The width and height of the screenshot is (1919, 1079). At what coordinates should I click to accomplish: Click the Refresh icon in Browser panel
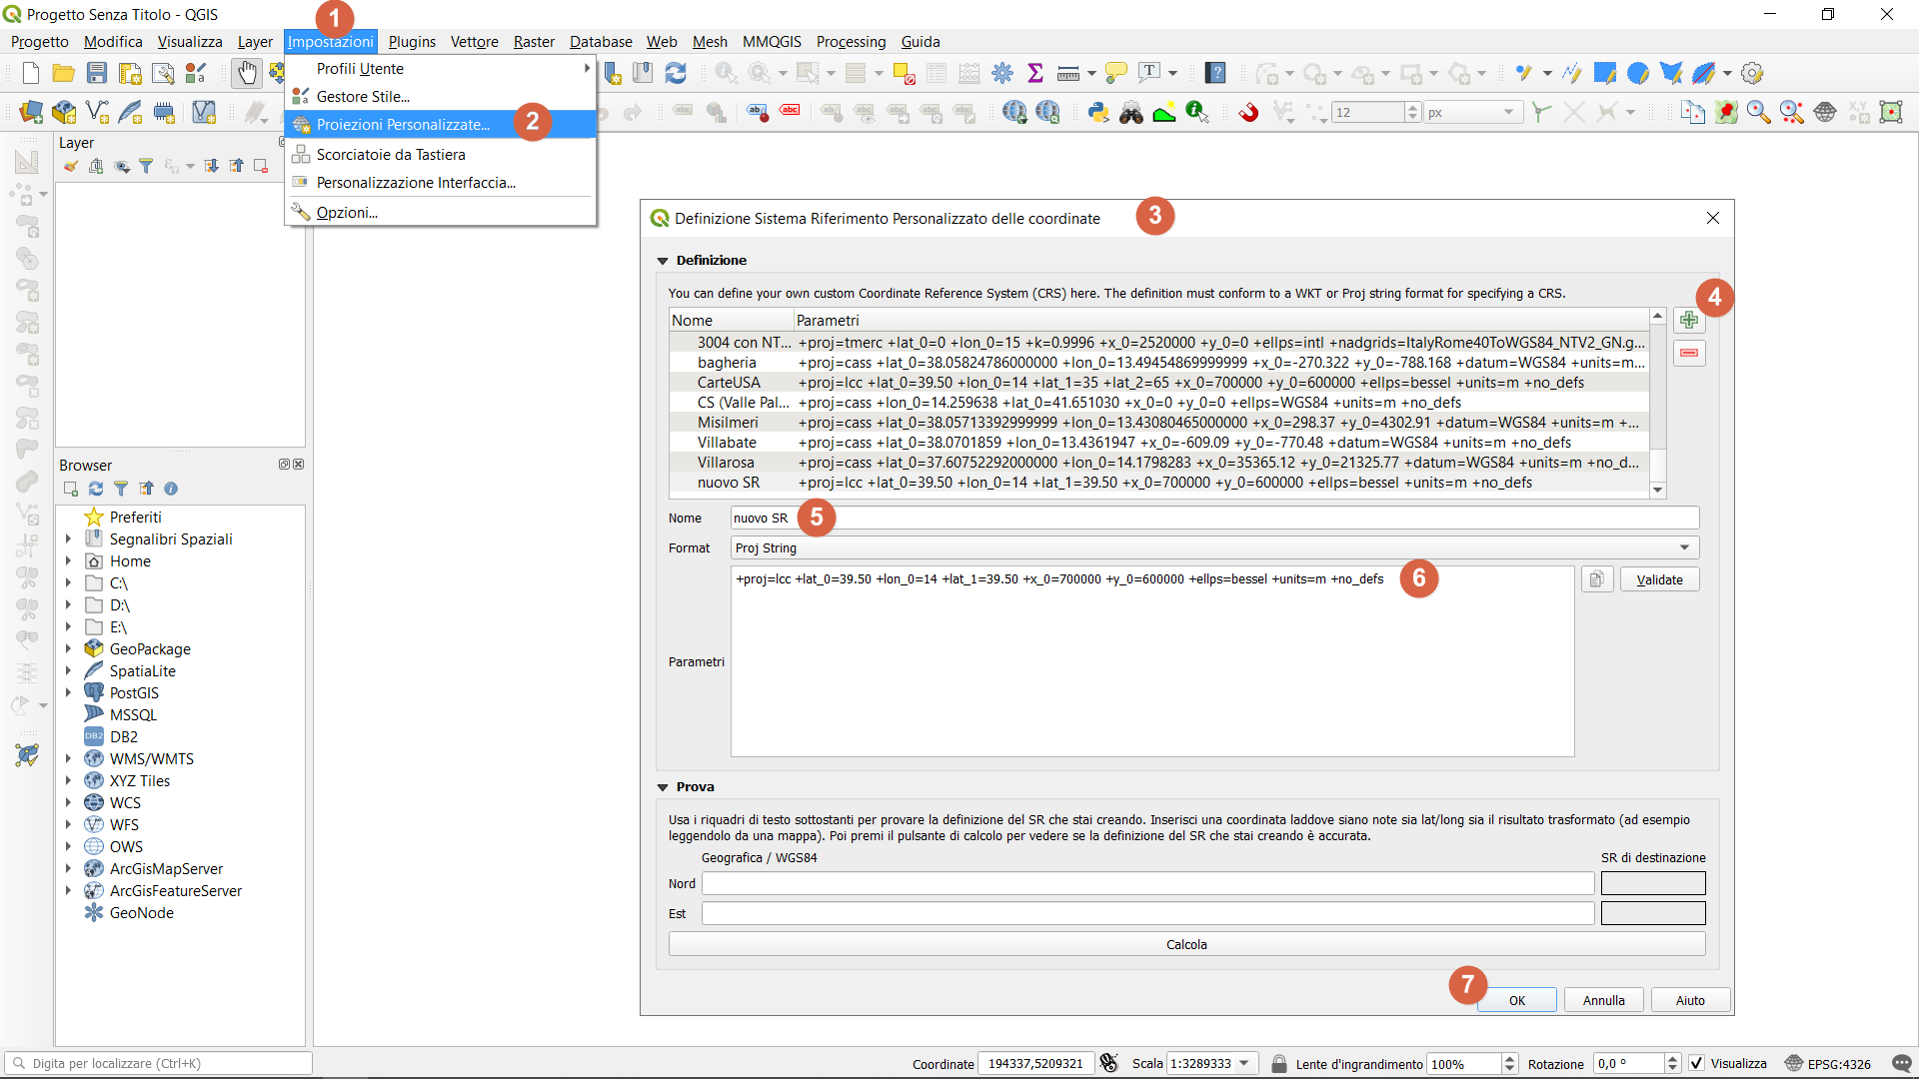[96, 489]
